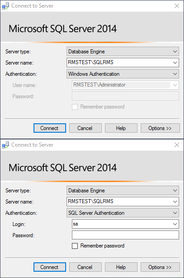Open the Windows Authentication dropdown

click(123, 74)
